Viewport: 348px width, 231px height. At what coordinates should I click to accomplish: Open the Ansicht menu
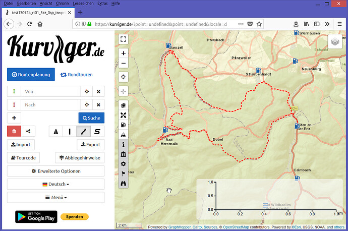pyautogui.click(x=46, y=4)
